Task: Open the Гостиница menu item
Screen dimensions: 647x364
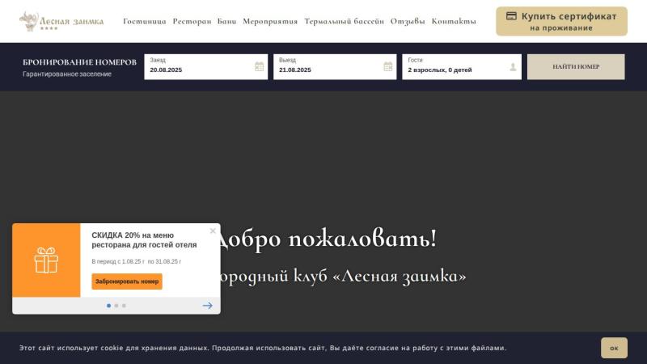Action: coord(144,21)
